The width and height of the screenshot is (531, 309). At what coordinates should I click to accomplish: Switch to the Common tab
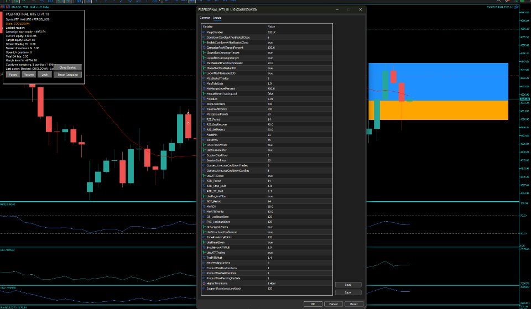pos(205,18)
